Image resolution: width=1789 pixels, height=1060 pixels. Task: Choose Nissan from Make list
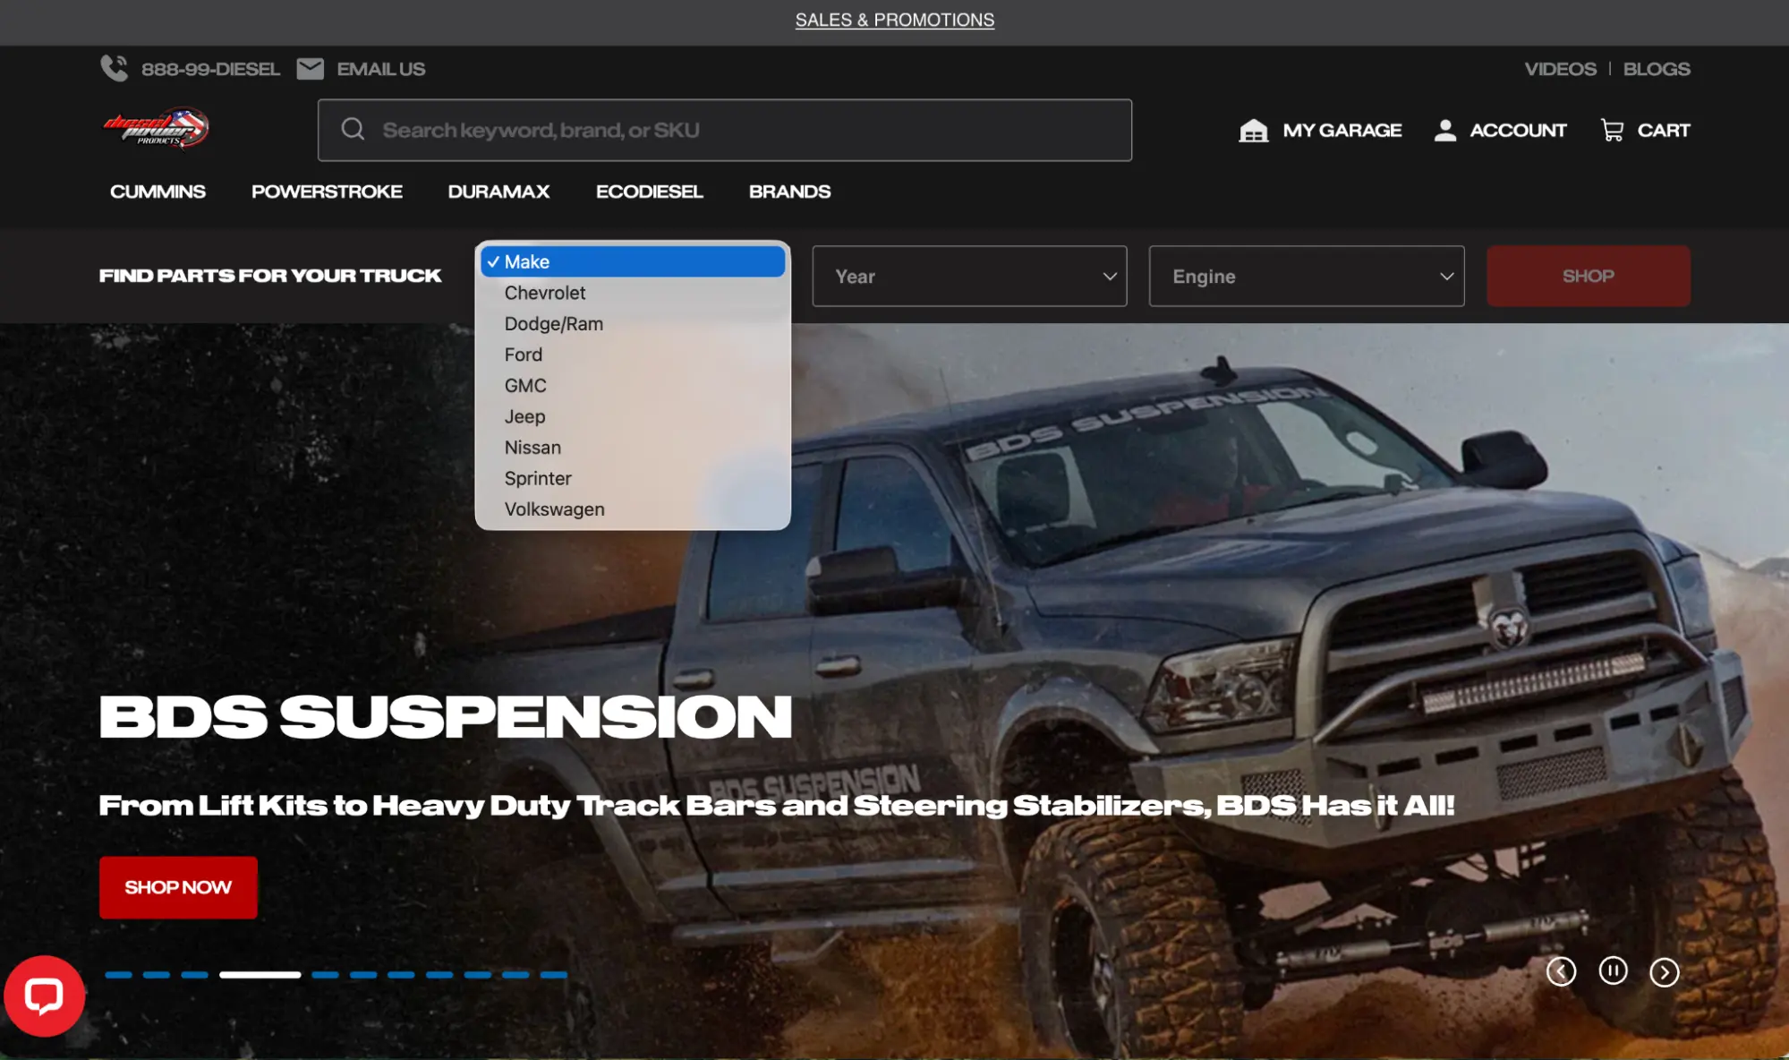tap(633, 447)
